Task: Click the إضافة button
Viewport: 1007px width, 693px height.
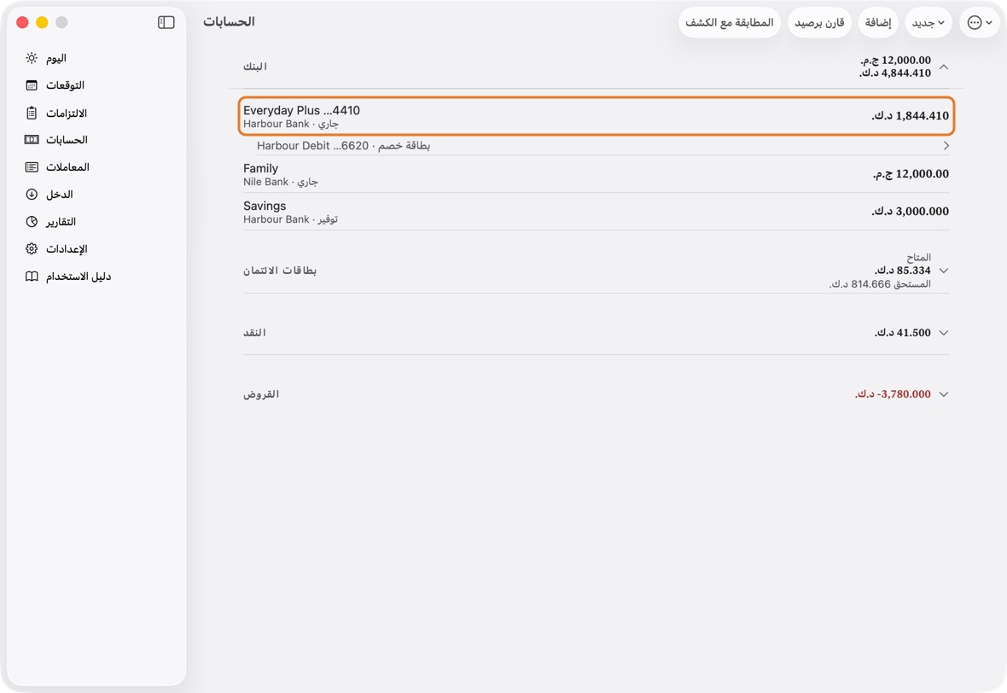Action: point(878,22)
